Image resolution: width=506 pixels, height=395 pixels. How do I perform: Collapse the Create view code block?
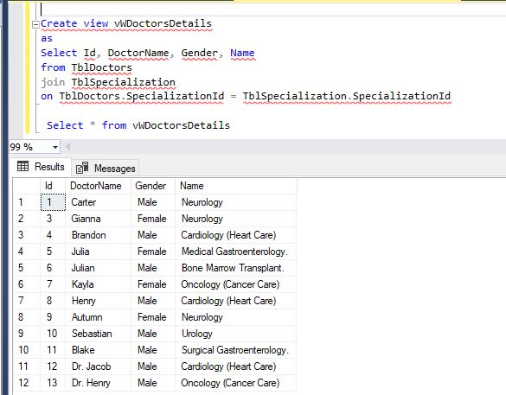(35, 24)
